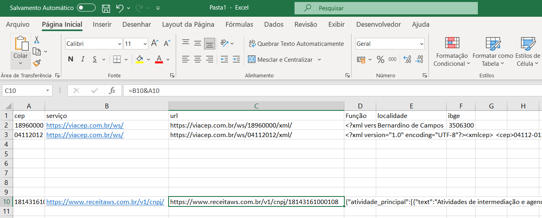Open the receitaws.com.br link in B10
Viewport: 542px width, 218px height.
tap(105, 202)
